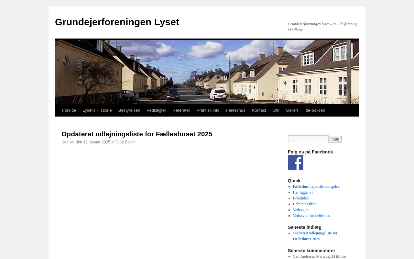
Task: Click the Følg os på Facebook heading
Action: [310, 152]
